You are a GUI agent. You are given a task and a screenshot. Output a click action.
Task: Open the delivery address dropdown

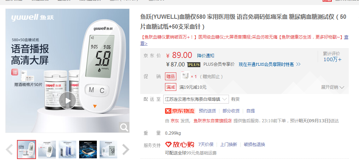[x=196, y=99]
